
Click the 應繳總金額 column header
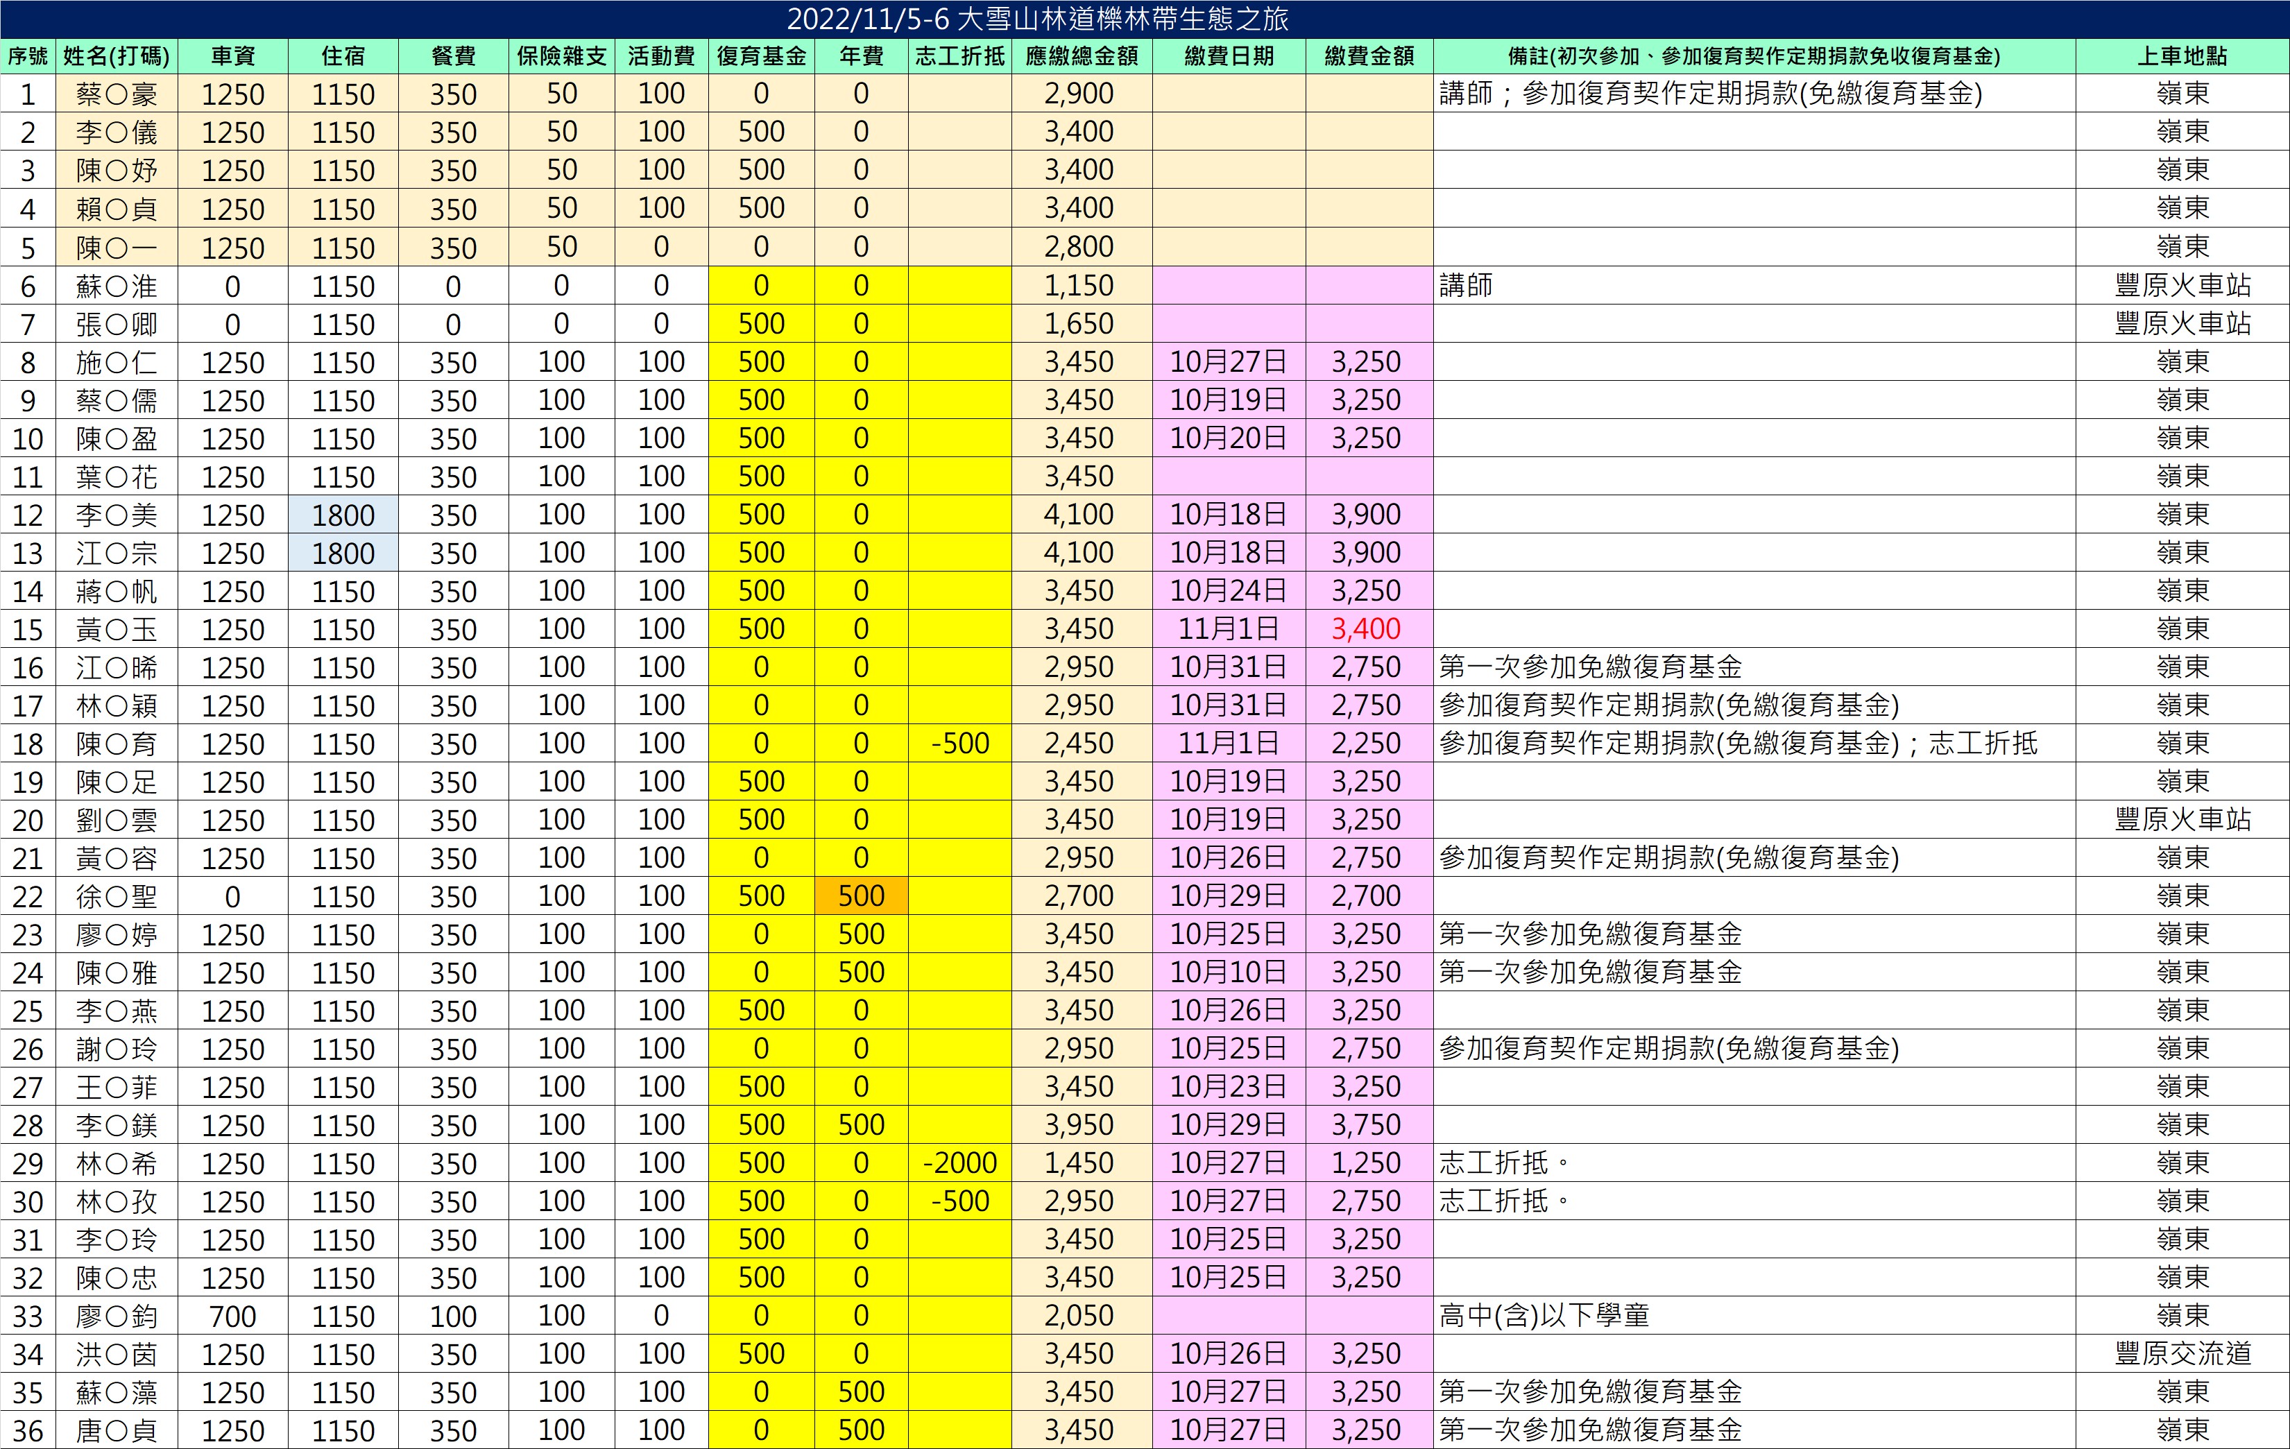[1082, 56]
